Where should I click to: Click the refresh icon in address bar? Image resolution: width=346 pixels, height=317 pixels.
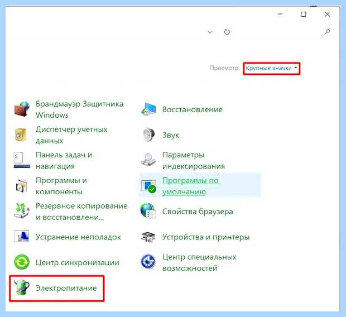pyautogui.click(x=227, y=32)
